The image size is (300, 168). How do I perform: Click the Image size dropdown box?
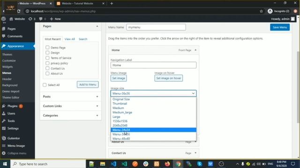point(153,93)
